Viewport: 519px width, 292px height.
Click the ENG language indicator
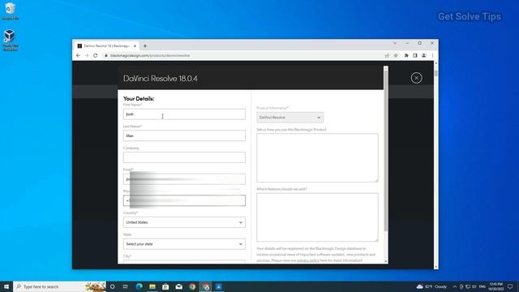click(483, 286)
